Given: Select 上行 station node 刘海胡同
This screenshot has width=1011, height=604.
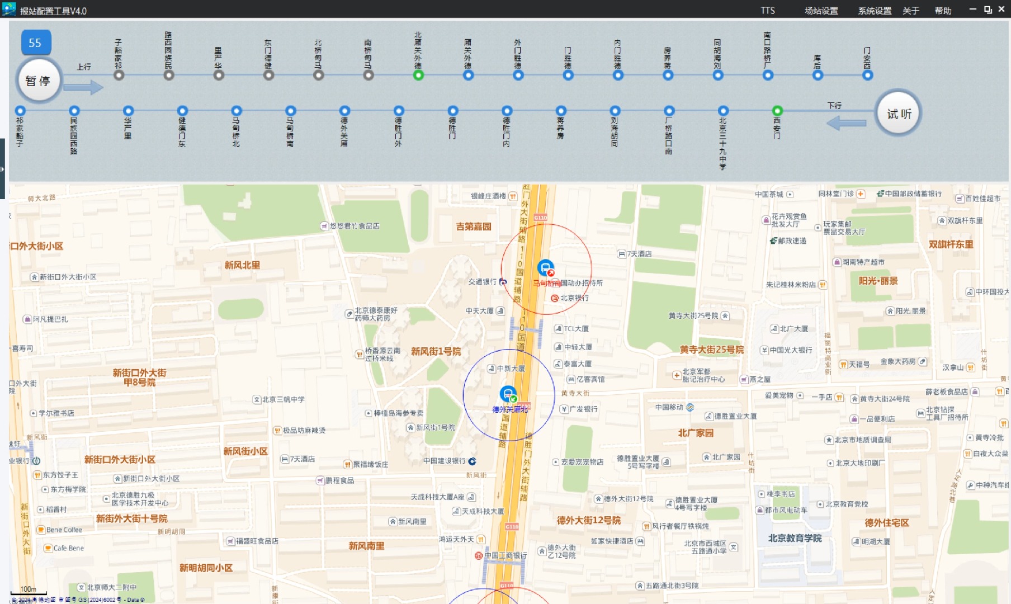Looking at the screenshot, I should (x=718, y=75).
